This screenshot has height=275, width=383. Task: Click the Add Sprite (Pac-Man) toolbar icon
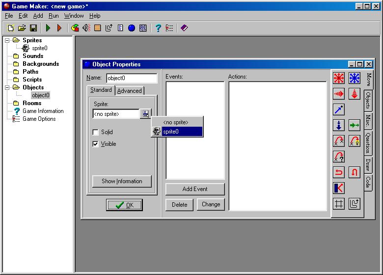click(75, 28)
